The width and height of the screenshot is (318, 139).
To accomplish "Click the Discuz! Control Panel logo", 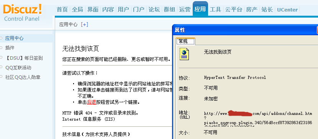I will [x=22, y=13].
